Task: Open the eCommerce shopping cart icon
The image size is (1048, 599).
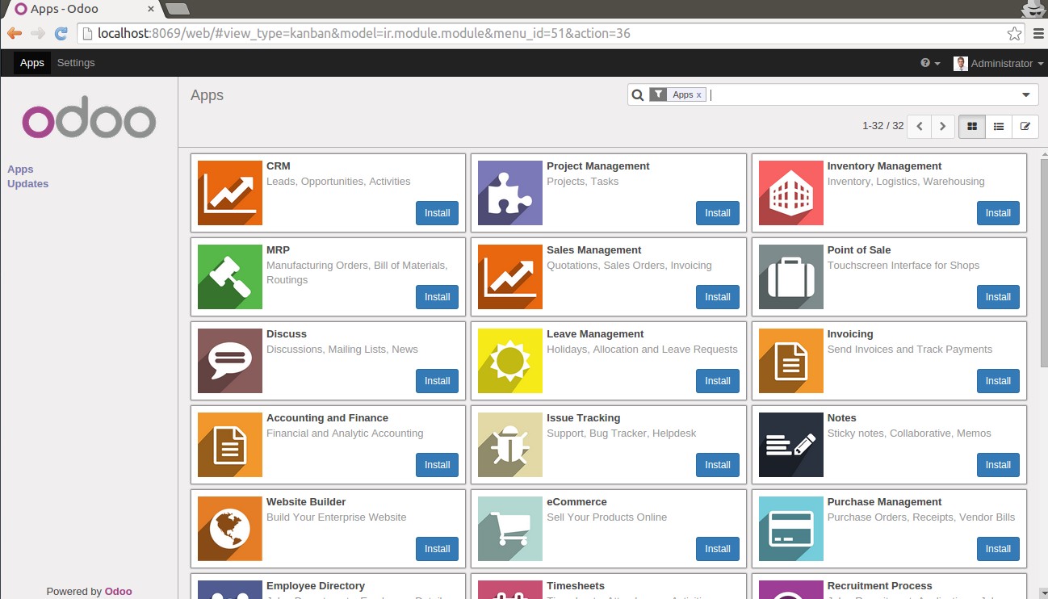Action: (x=510, y=529)
